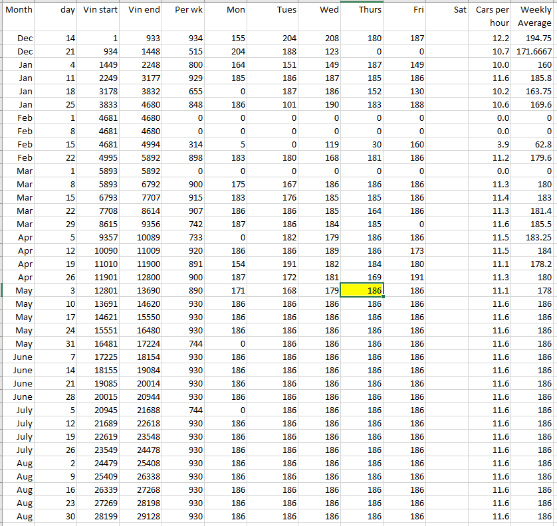Click the Cars per hour header cell
The image size is (557, 526).
coord(492,16)
